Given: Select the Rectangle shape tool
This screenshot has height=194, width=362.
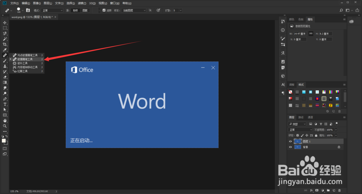Looking at the screenshot, I should pyautogui.click(x=5, y=115).
